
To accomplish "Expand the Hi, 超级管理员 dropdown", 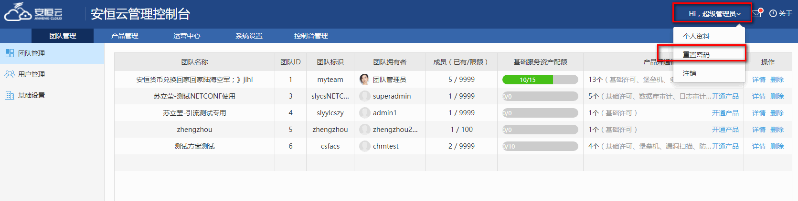I will [x=714, y=14].
